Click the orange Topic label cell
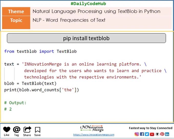 tap(16, 22)
